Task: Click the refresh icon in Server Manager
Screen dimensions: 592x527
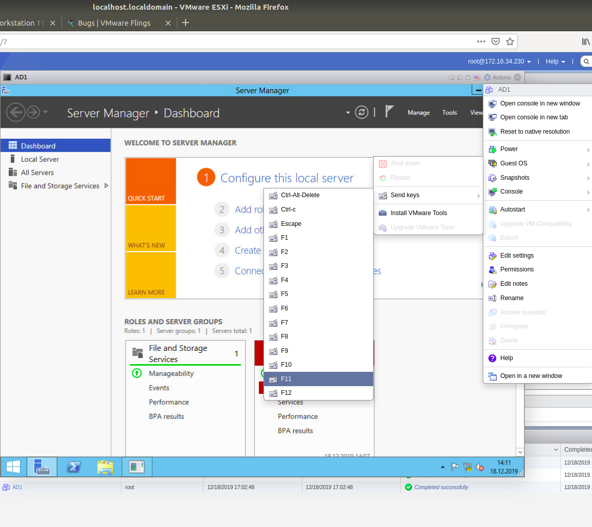Action: [361, 112]
